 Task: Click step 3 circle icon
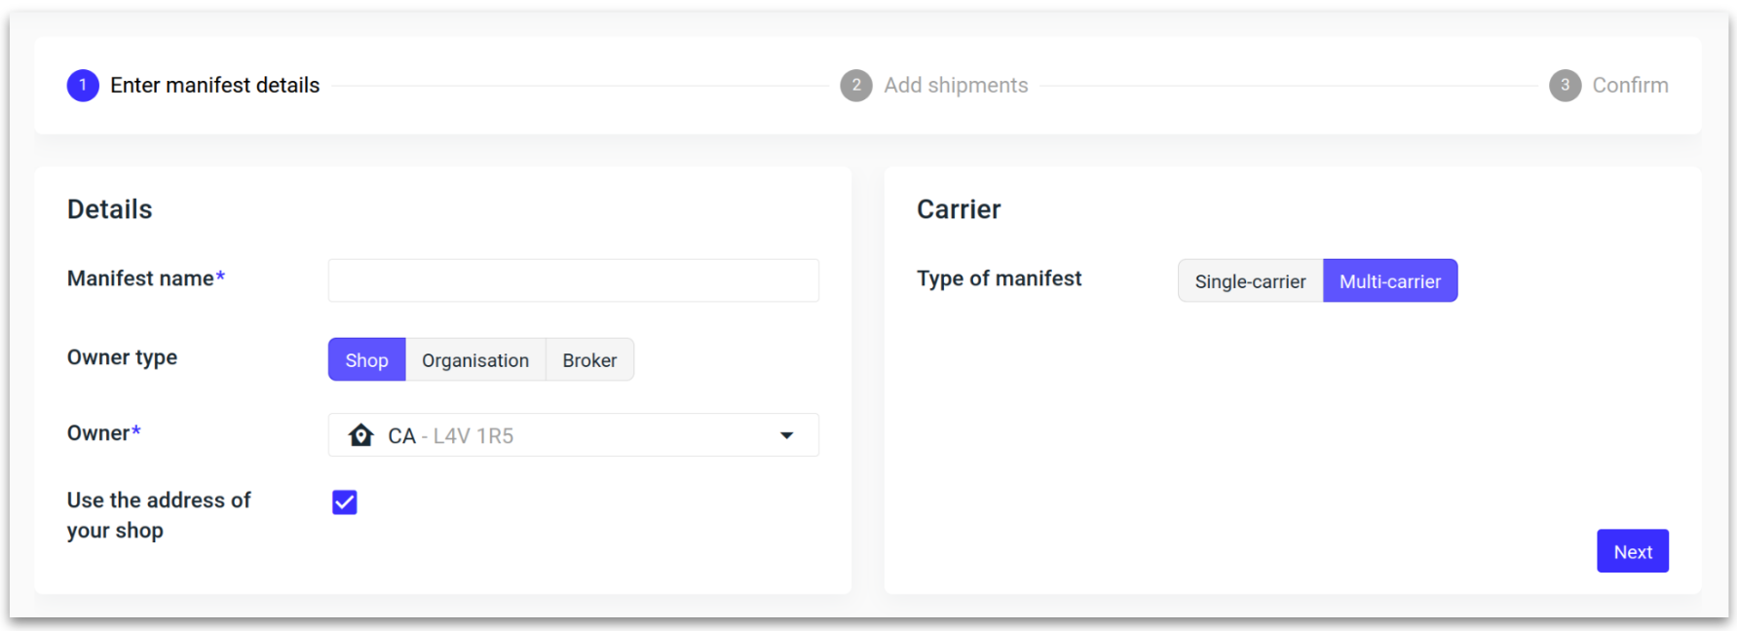click(x=1565, y=86)
